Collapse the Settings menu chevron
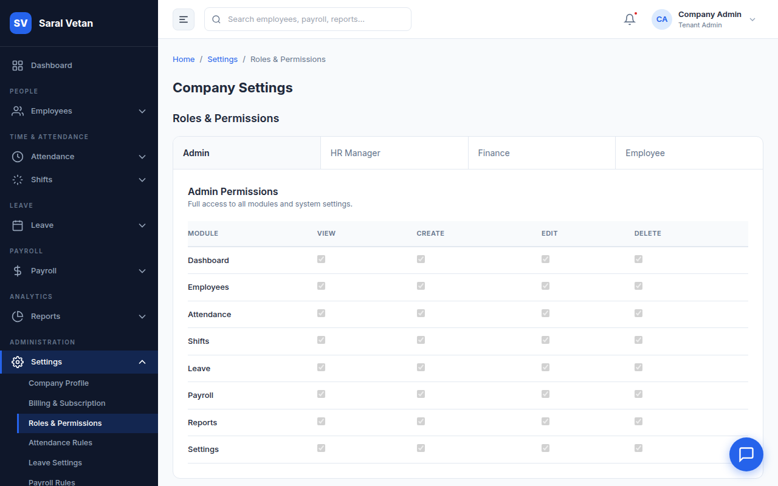Image resolution: width=778 pixels, height=486 pixels. (142, 362)
